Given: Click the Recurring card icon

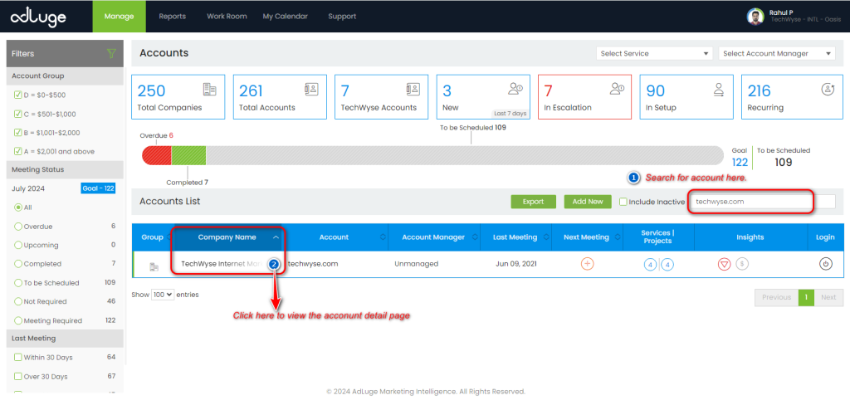Looking at the screenshot, I should coord(827,90).
